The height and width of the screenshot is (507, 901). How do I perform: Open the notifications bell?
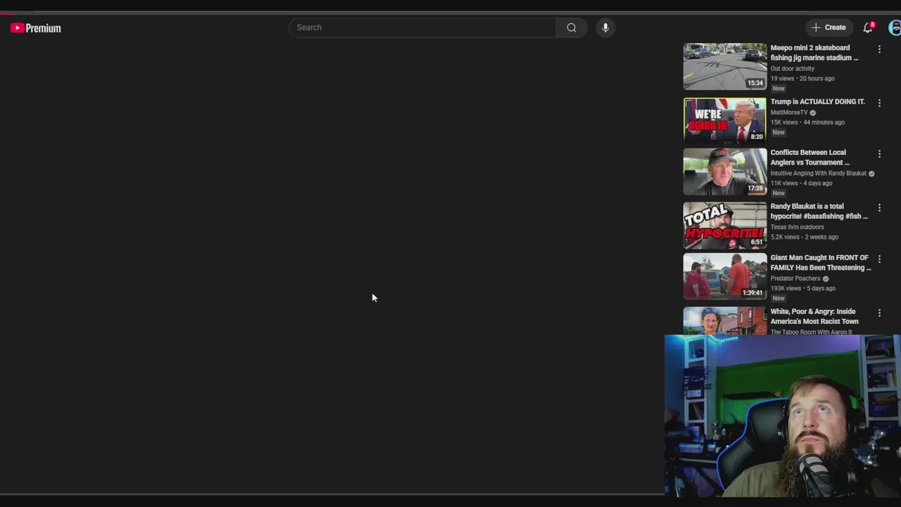tap(869, 27)
